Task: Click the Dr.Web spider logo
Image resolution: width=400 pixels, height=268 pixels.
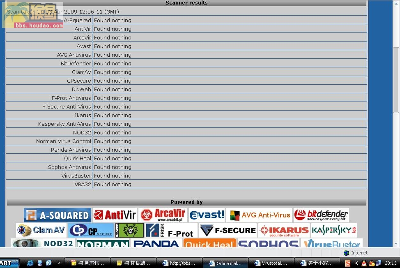Action: tap(129, 230)
